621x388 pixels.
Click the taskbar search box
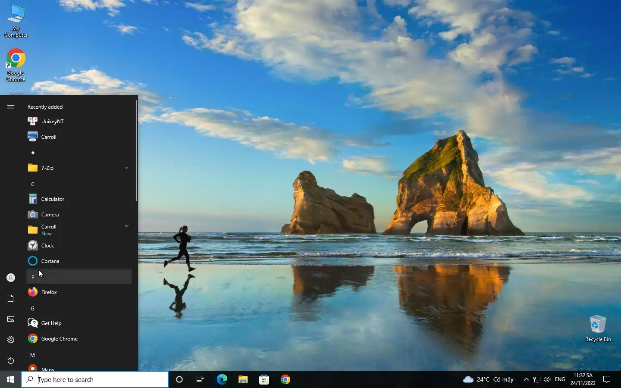pos(95,379)
